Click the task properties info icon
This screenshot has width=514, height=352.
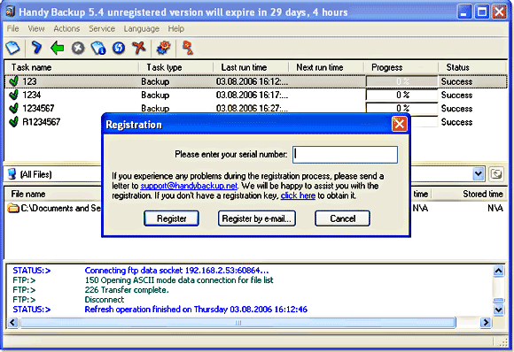pos(98,48)
